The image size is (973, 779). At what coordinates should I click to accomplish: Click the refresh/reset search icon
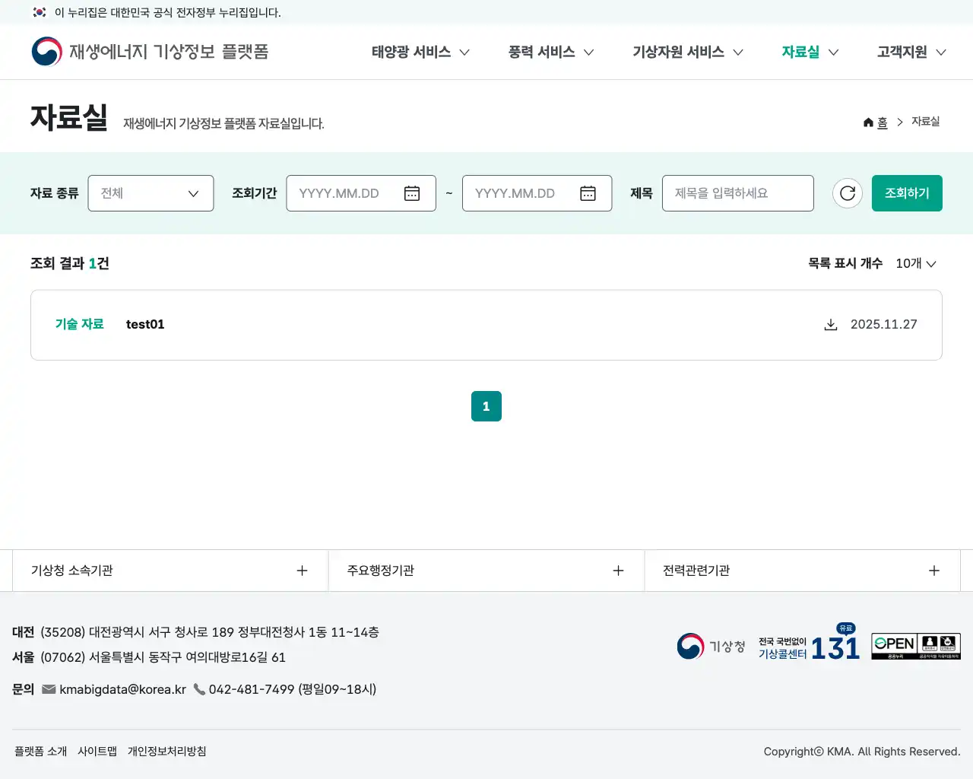847,193
